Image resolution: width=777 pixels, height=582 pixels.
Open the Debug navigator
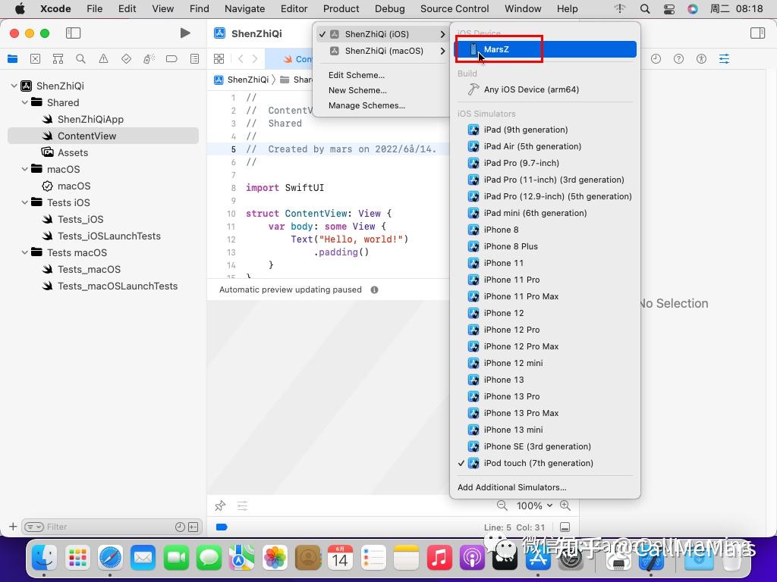[x=149, y=59]
